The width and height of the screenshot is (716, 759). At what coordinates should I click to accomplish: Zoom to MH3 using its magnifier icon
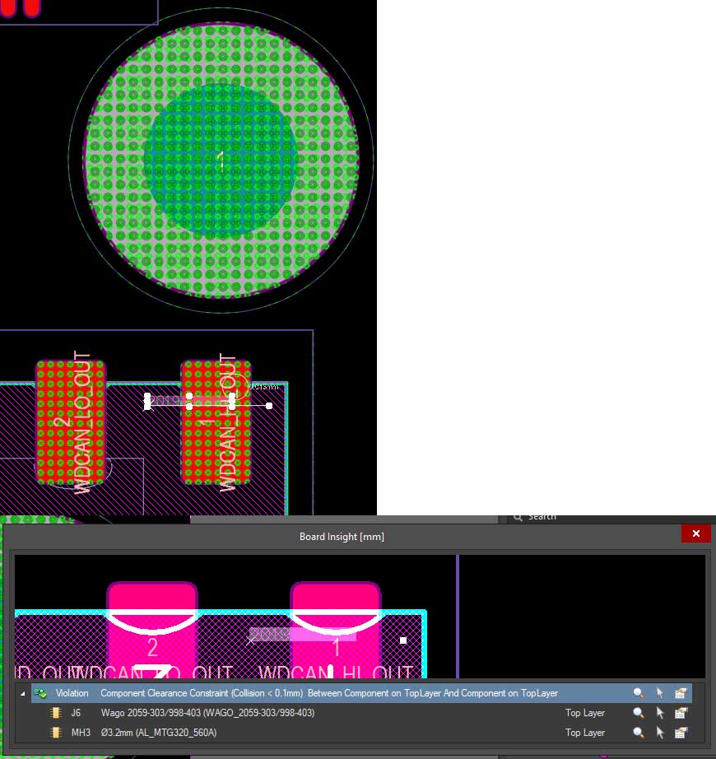pos(638,733)
